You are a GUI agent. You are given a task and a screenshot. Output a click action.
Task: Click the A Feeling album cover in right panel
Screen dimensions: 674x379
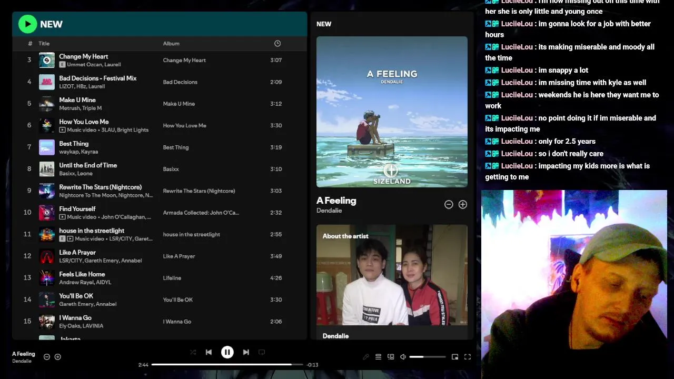[x=392, y=112]
